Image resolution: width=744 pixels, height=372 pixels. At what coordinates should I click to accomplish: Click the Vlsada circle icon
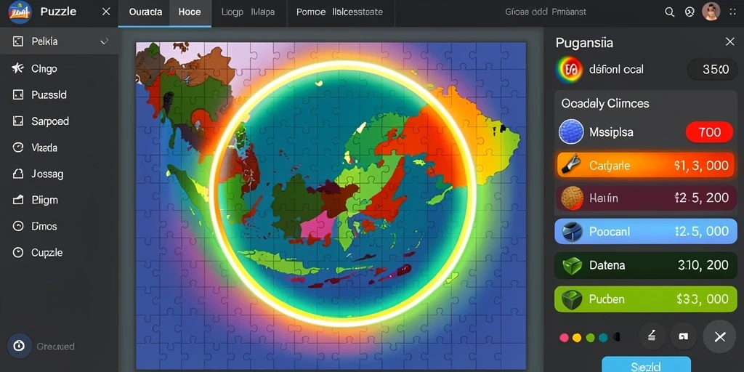point(17,147)
